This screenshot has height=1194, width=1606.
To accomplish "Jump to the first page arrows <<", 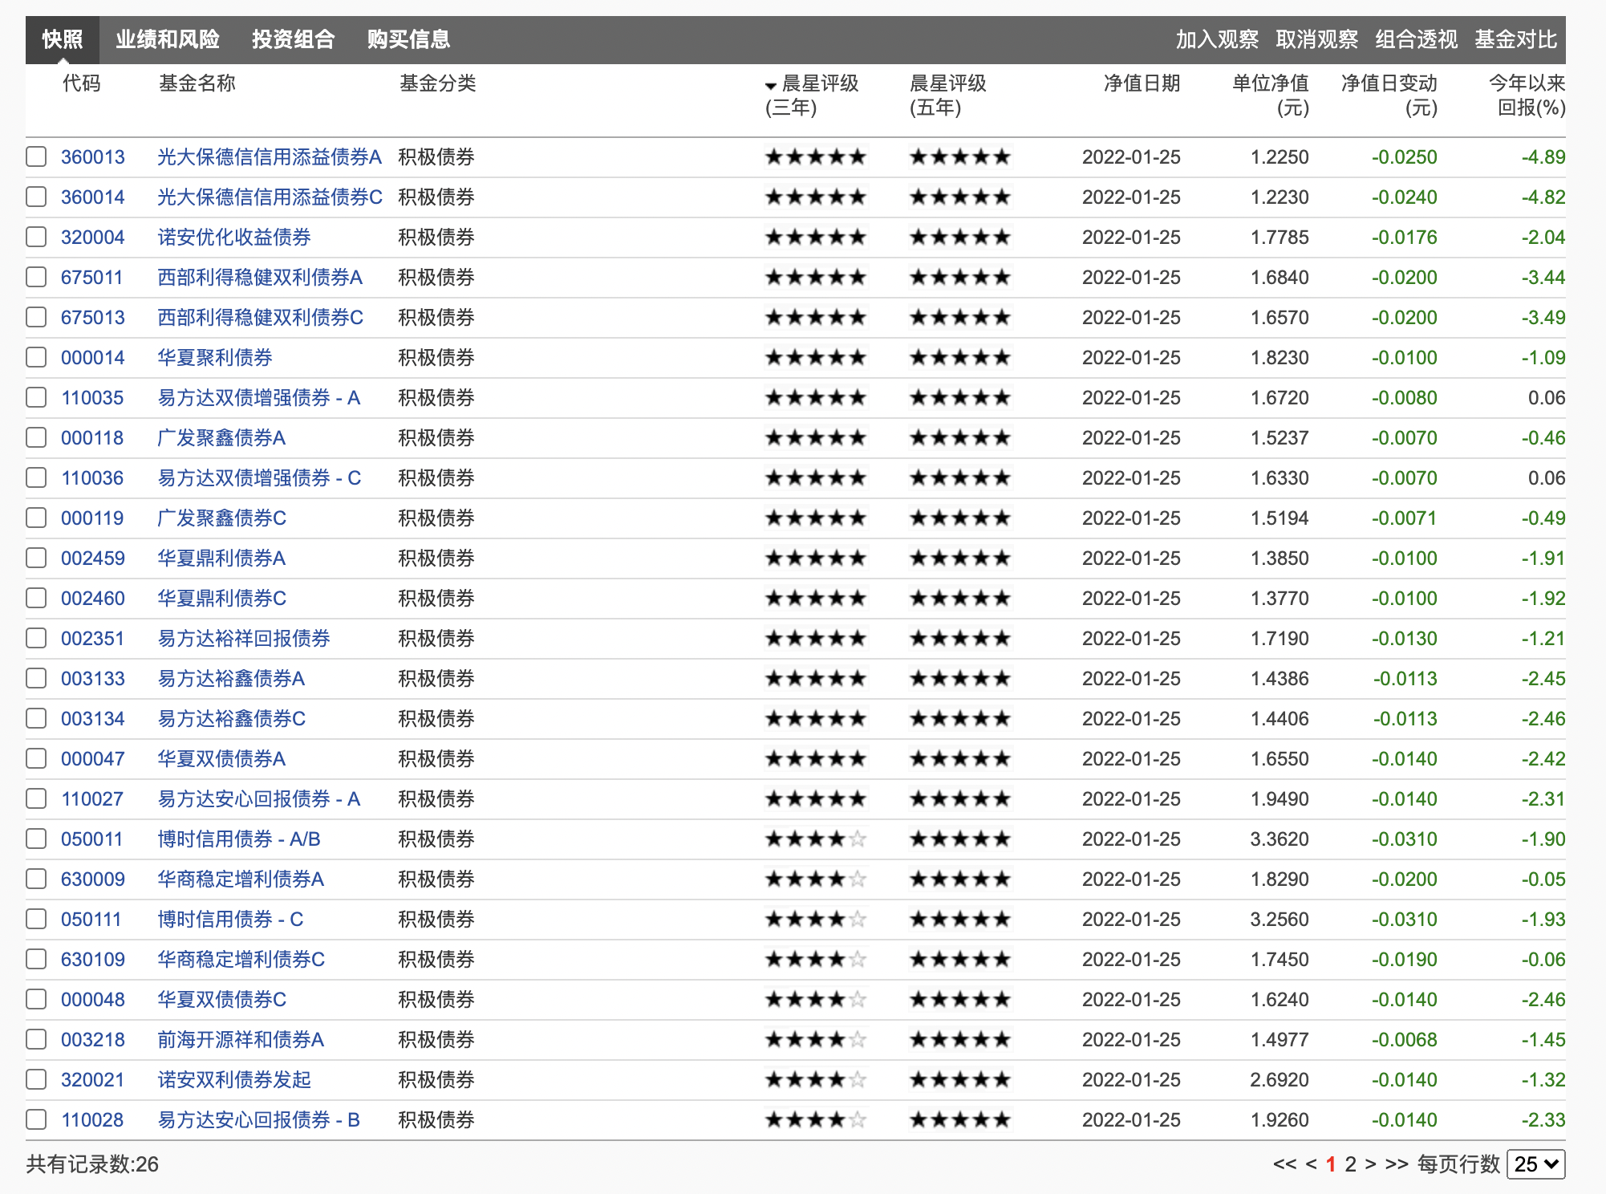I will click(1284, 1164).
